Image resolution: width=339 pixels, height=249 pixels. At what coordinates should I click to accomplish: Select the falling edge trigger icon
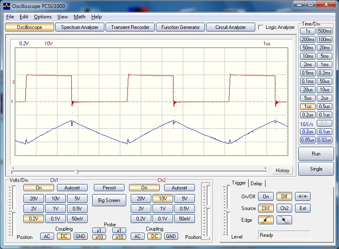point(284,220)
